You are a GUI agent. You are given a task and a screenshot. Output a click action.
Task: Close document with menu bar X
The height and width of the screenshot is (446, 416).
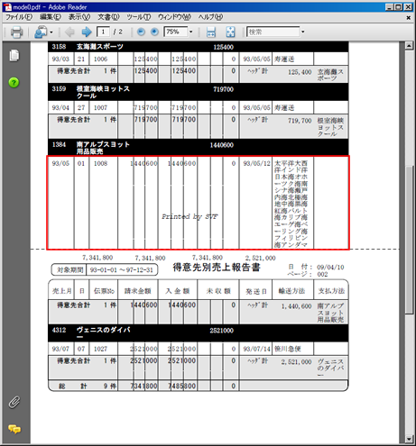[408, 18]
